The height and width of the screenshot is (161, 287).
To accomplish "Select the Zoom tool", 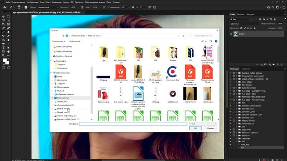I will [3, 55].
